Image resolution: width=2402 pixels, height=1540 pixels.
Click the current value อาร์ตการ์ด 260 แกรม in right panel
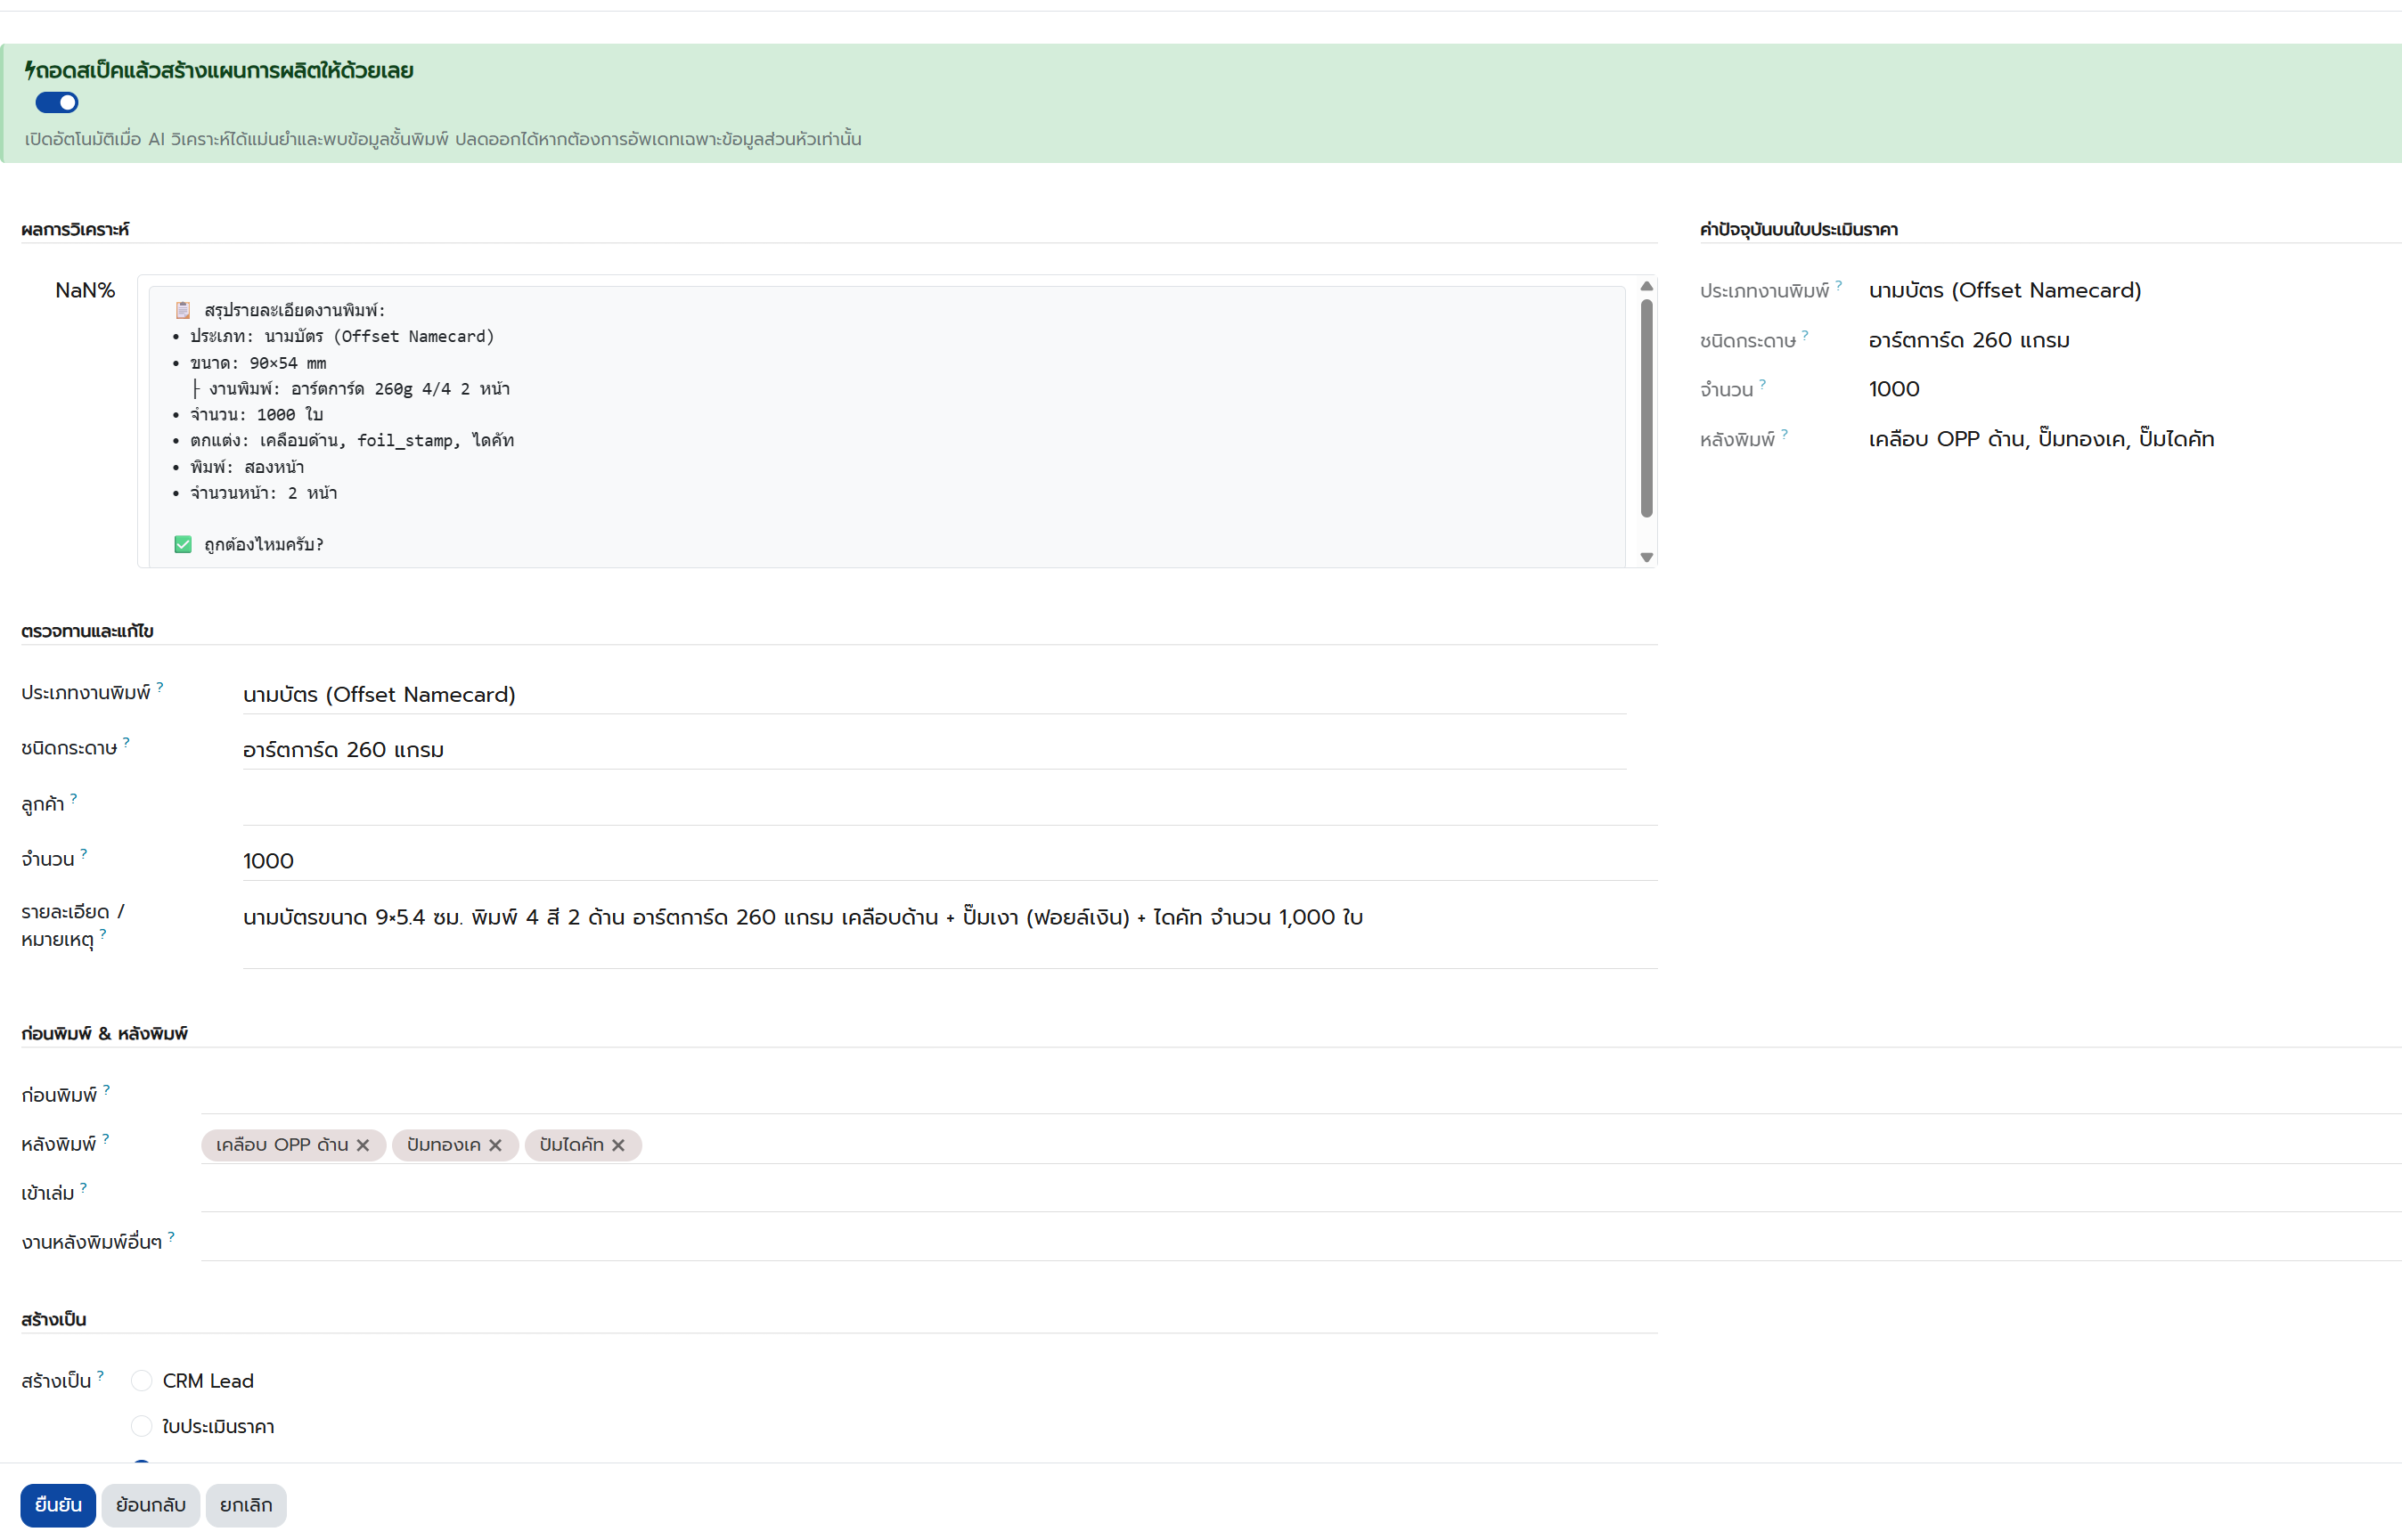pos(1969,340)
